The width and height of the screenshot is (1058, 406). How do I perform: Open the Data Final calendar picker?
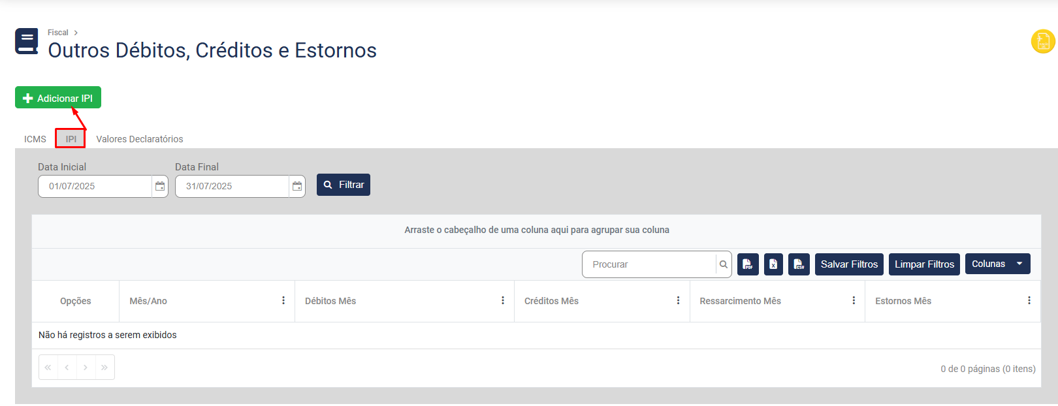coord(297,186)
